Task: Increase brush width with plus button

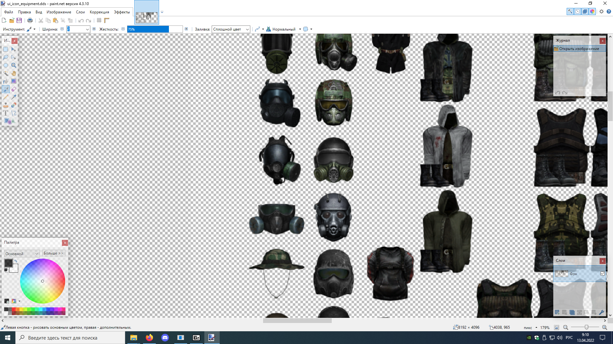Action: pyautogui.click(x=94, y=29)
